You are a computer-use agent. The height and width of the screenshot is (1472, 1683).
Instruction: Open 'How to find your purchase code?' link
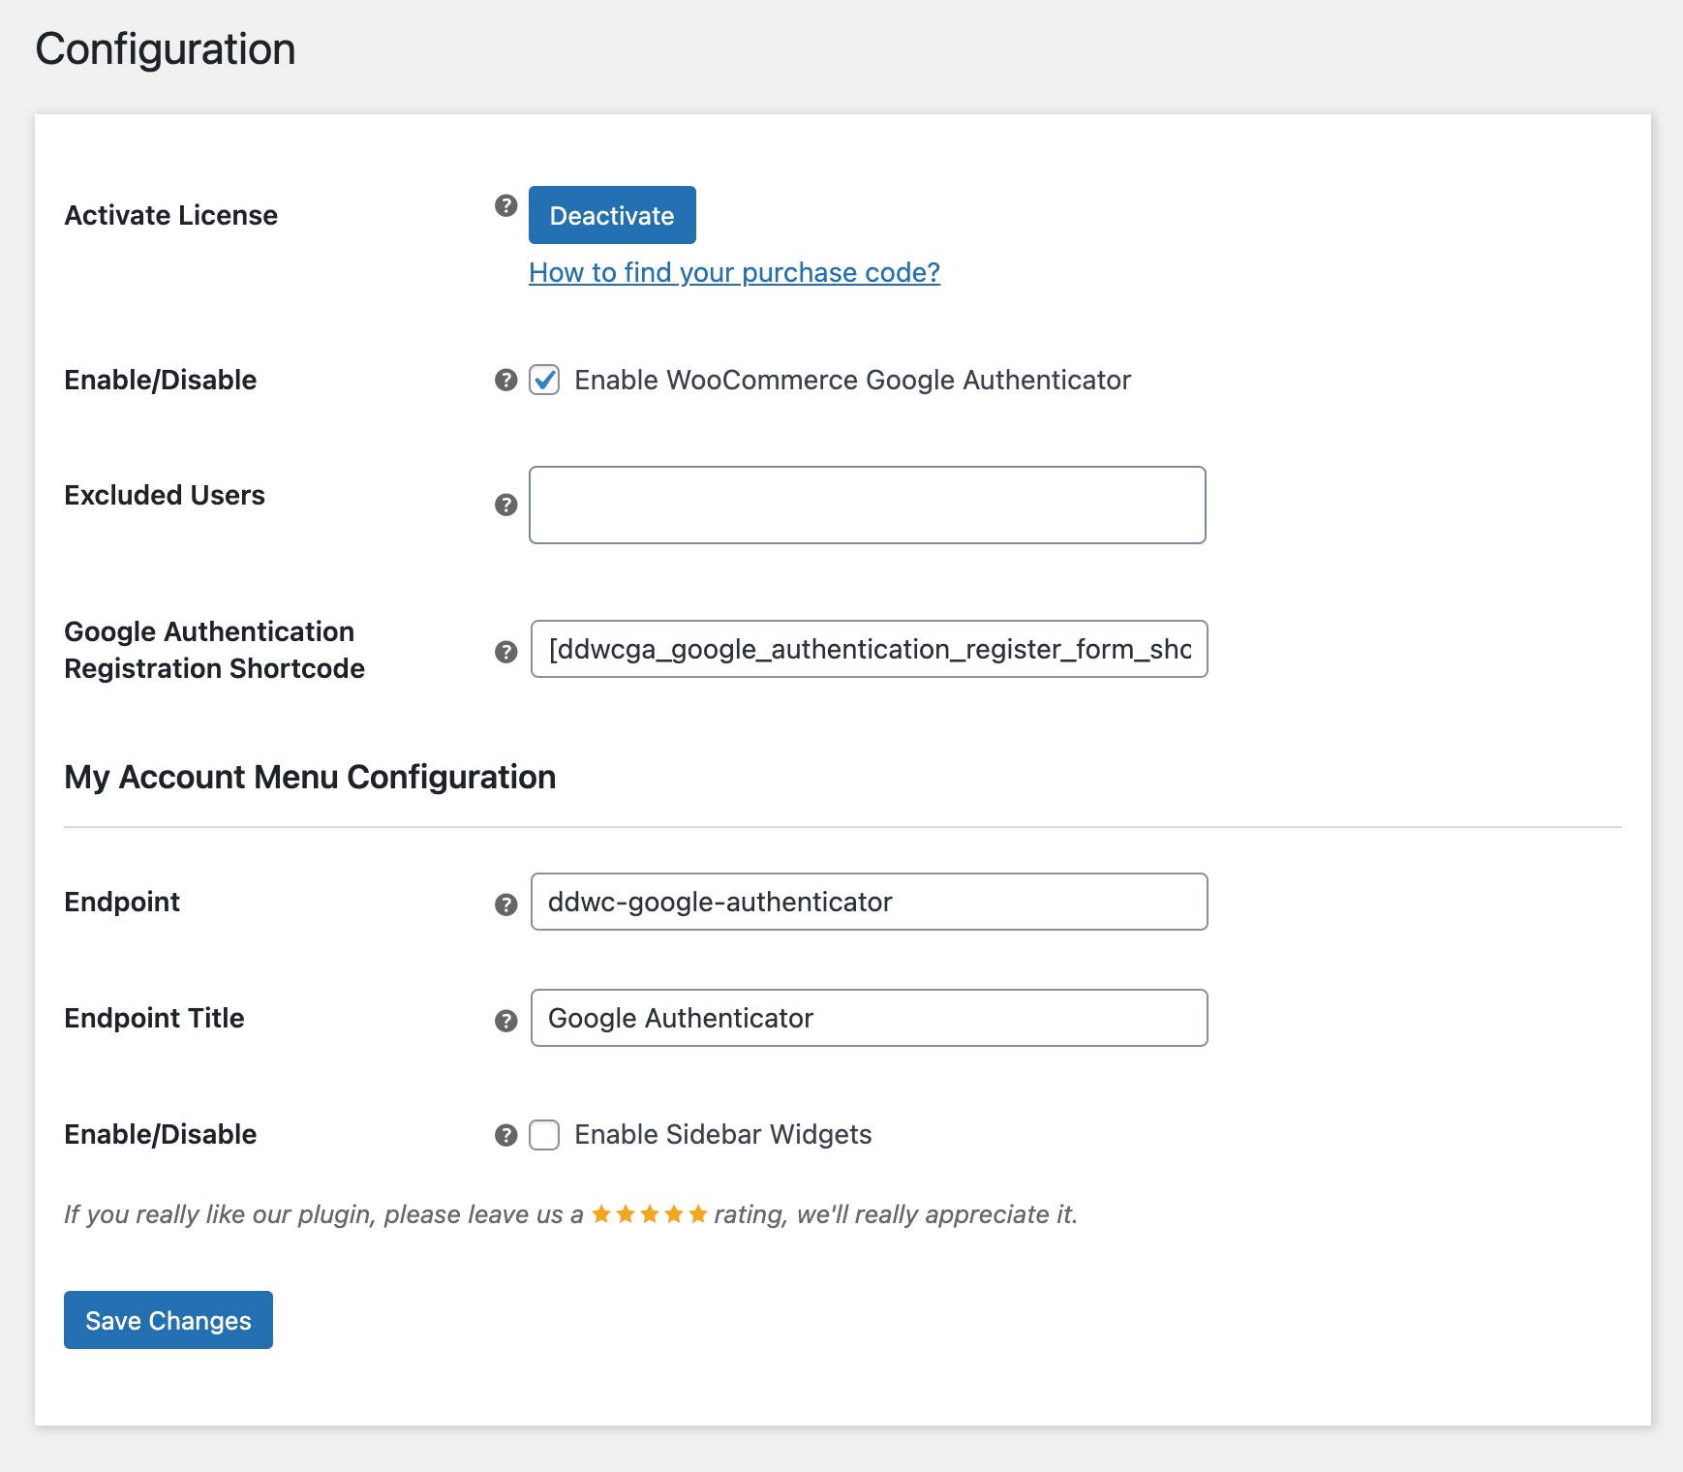pos(734,273)
